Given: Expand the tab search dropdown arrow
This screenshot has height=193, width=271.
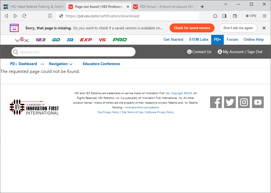Looking at the screenshot, I should (x=226, y=4).
